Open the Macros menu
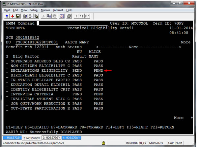Viewport: 197px width, 147px height. pos(45,10)
